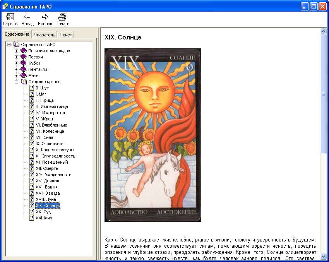Click the open book icon of Старшие арканы
This screenshot has width=329, height=262.
(24, 82)
